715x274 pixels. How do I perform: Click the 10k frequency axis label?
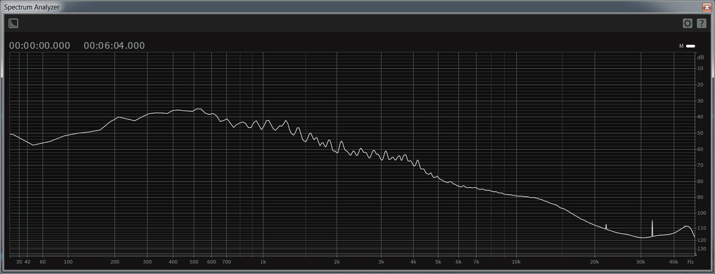pos(516,262)
